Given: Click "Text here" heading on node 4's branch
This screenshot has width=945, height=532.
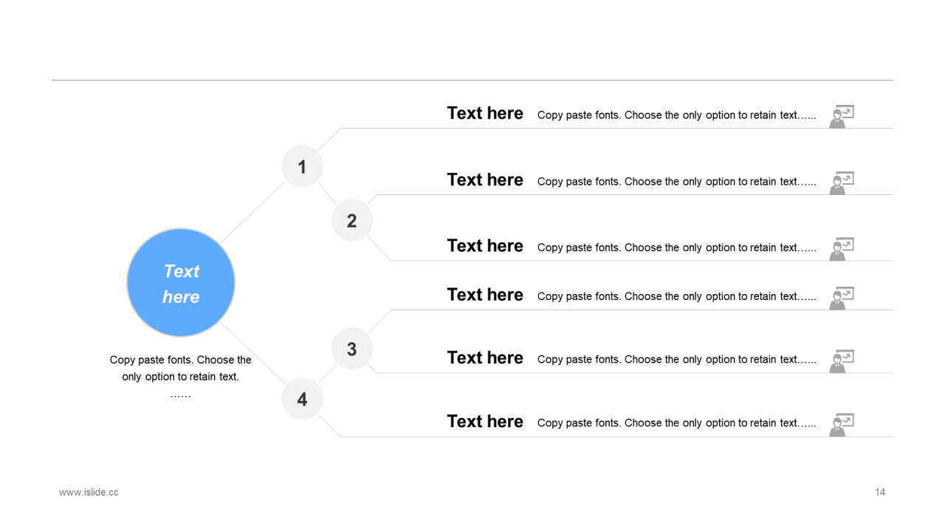Looking at the screenshot, I should [x=485, y=421].
